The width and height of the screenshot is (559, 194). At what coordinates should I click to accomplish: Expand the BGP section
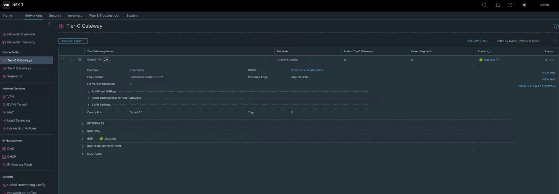(83, 139)
